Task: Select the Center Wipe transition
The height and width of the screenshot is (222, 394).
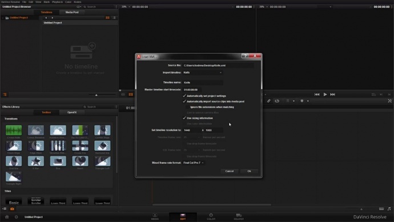Action: pyautogui.click(x=102, y=130)
